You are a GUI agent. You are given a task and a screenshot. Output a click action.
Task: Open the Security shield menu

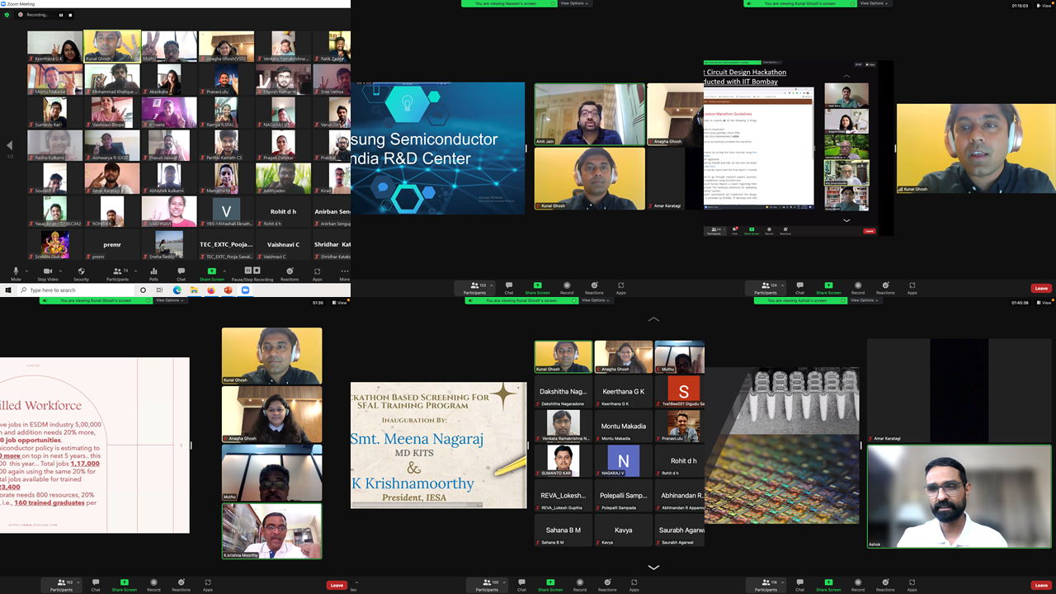82,271
